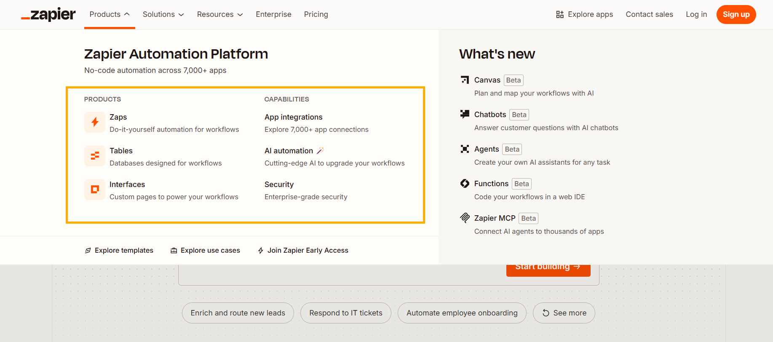The height and width of the screenshot is (342, 773).
Task: Open the Pricing page
Action: click(x=316, y=14)
